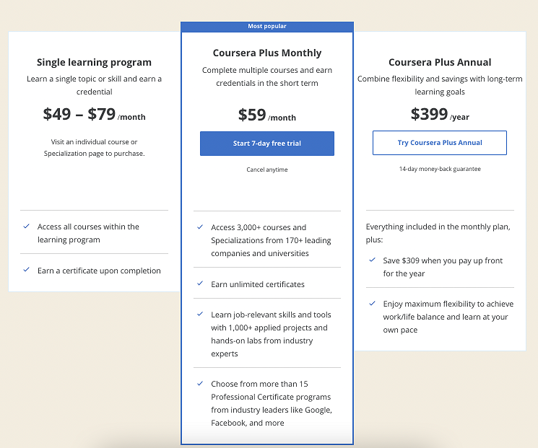Image resolution: width=538 pixels, height=448 pixels.
Task: Click the Start 7-day free trial button
Action: click(x=267, y=144)
